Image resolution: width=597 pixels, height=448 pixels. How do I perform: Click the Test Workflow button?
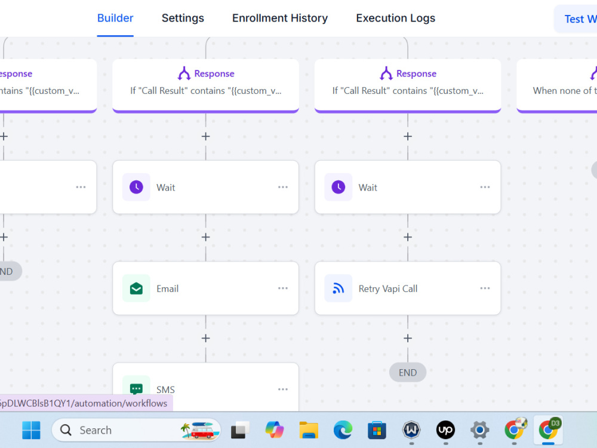576,19
